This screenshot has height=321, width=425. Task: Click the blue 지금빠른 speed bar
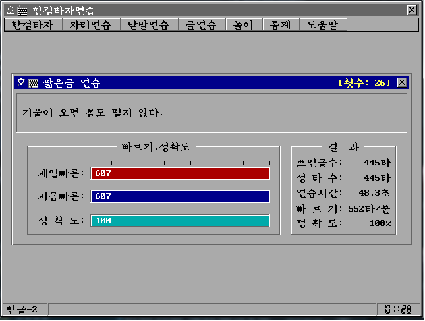(181, 196)
